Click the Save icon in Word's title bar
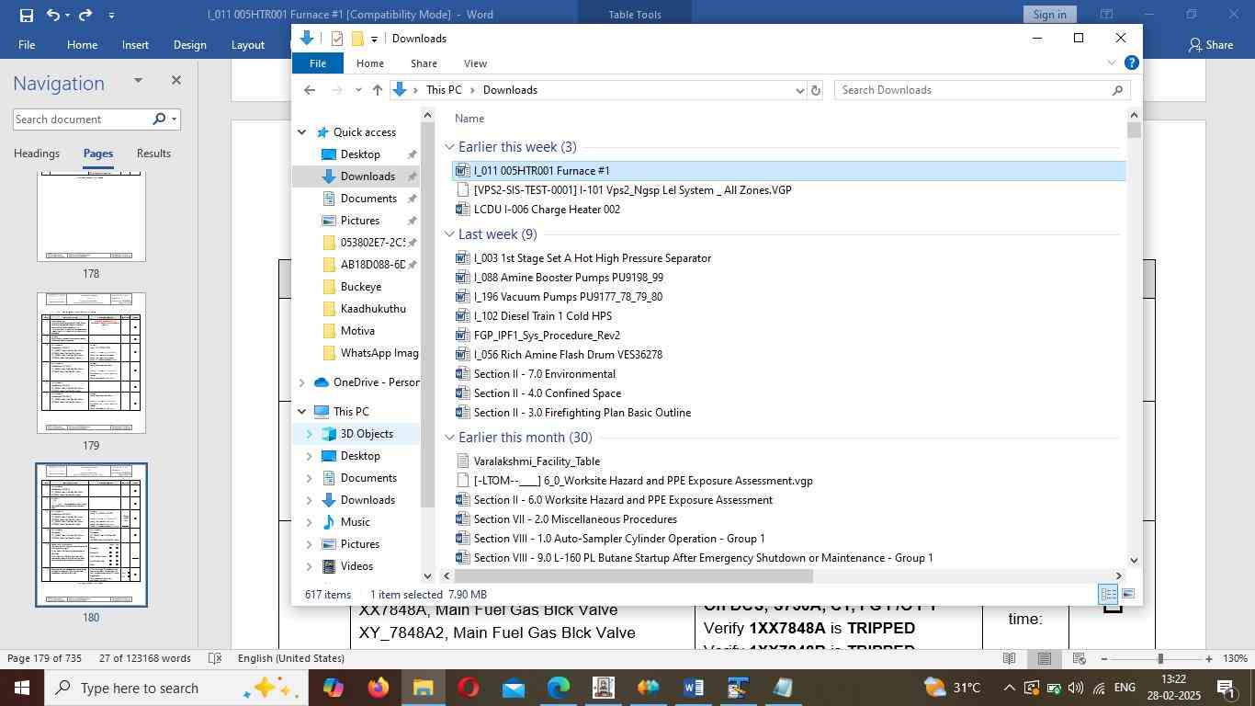This screenshot has height=706, width=1255. tap(26, 15)
